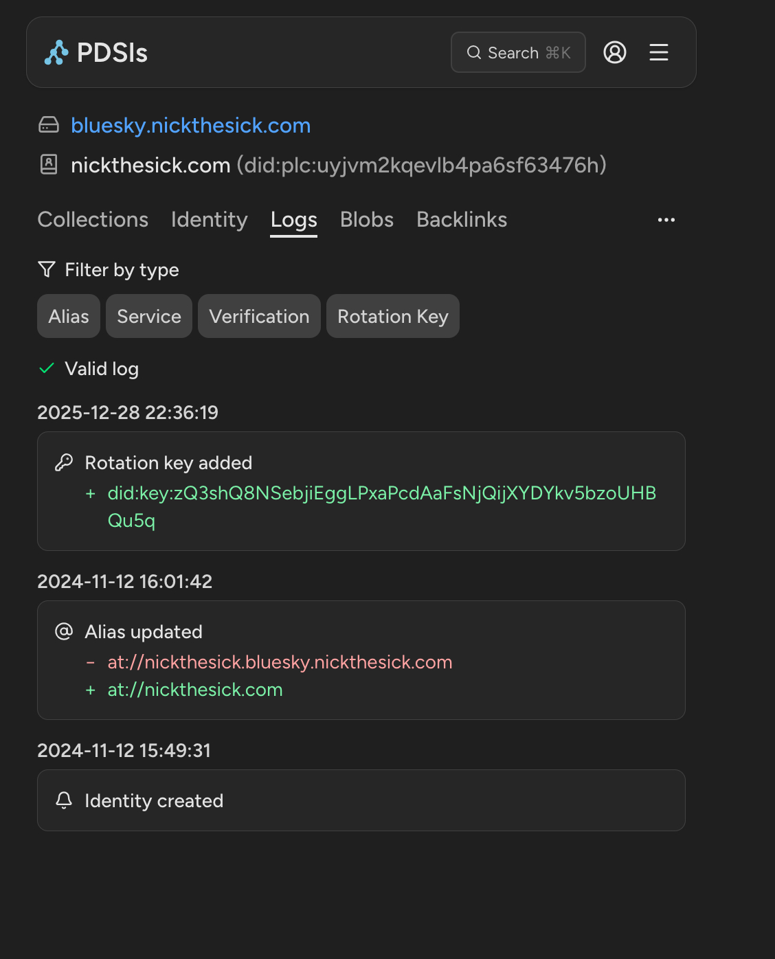Click the key icon in rotation entry
Viewport: 775px width, 959px height.
pyautogui.click(x=64, y=462)
